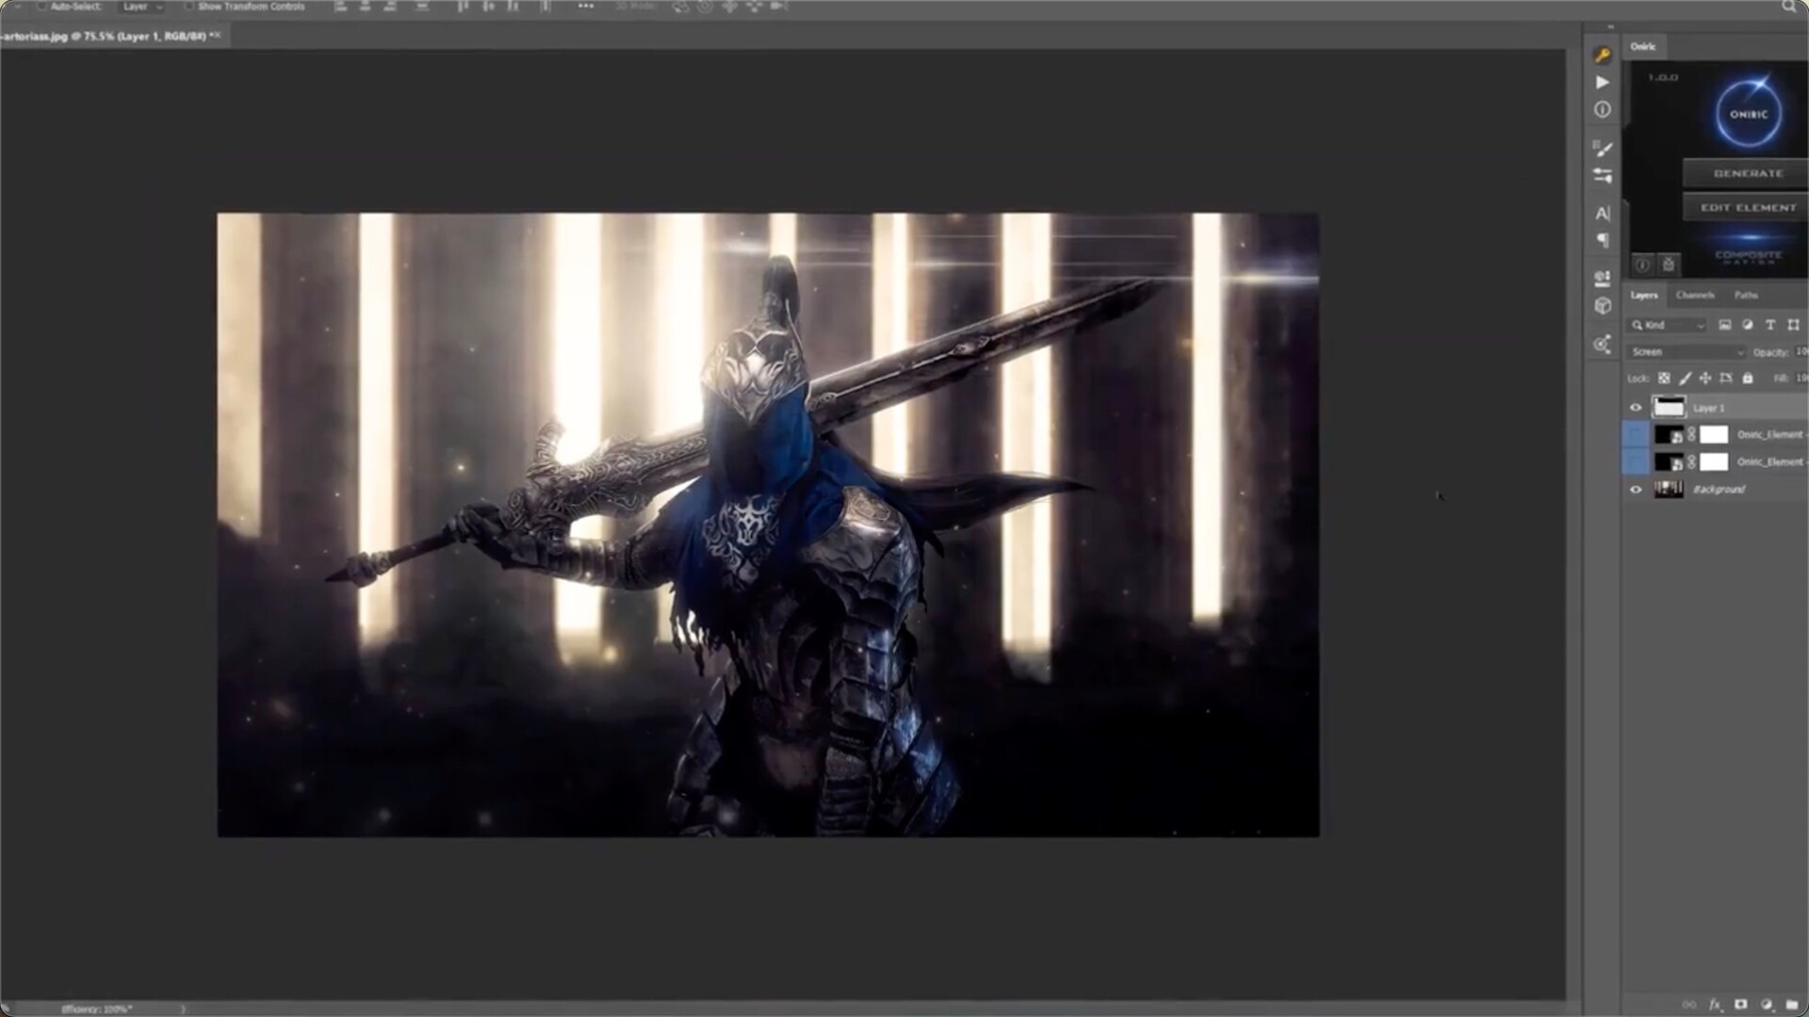Viewport: 1809px width, 1017px height.
Task: Click the EDIT ELEMENT button
Action: pos(1748,207)
